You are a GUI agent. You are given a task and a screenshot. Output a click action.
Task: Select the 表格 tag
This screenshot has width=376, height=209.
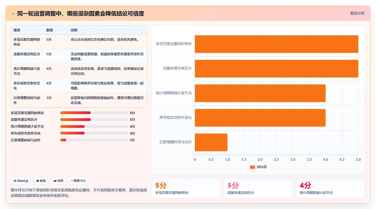41,181
